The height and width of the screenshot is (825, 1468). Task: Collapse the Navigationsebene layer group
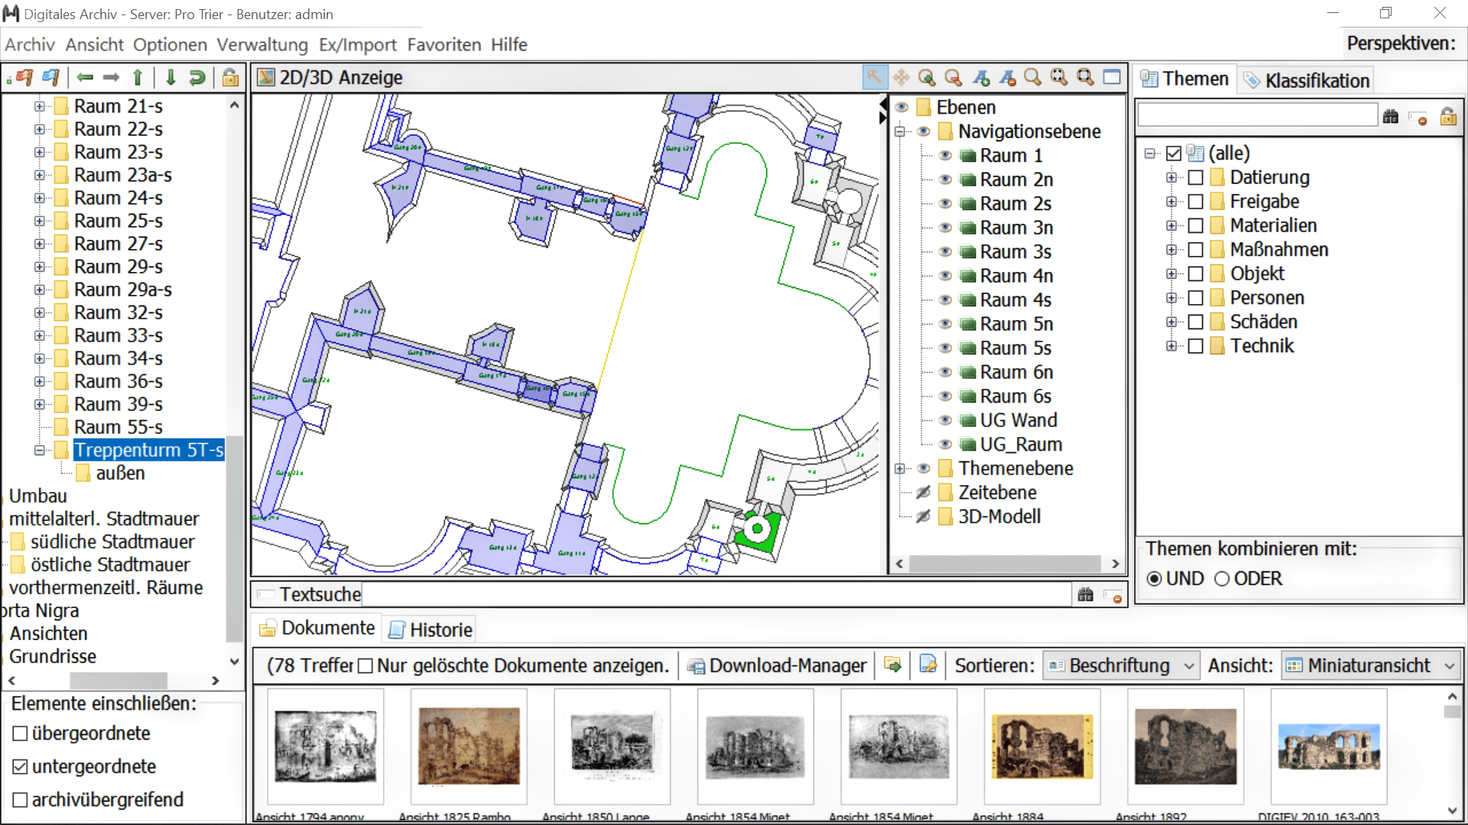(900, 131)
